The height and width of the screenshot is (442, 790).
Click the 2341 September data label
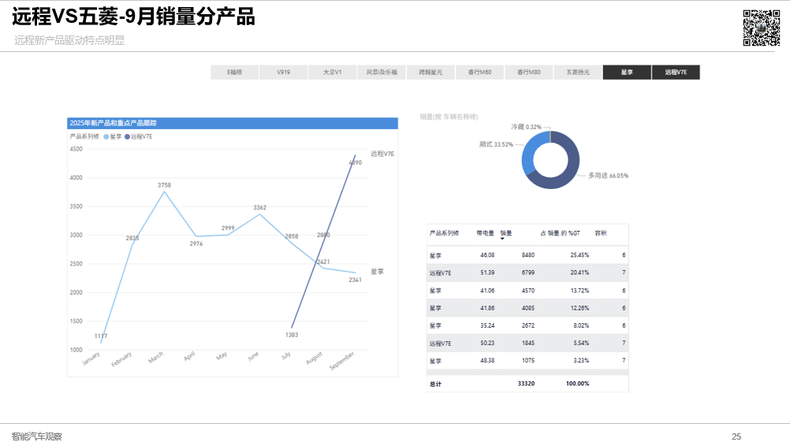[356, 280]
